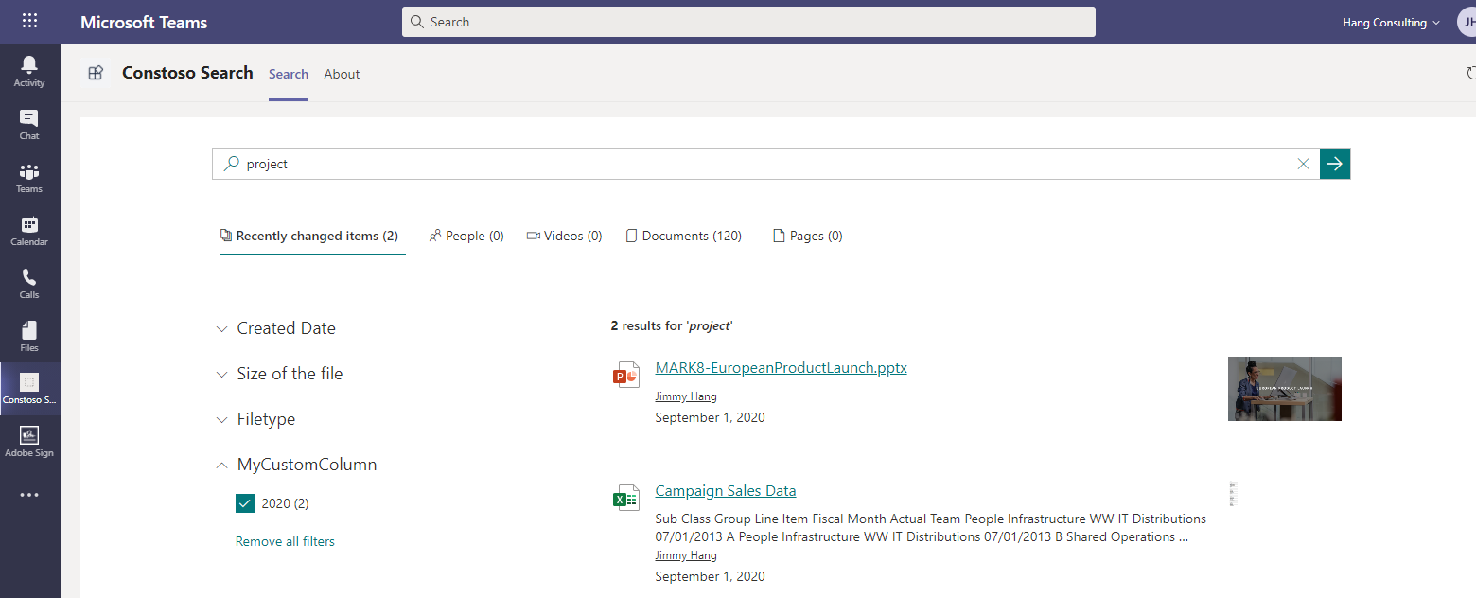The height and width of the screenshot is (598, 1476).
Task: Open the app launcher waffle icon
Action: [x=29, y=21]
